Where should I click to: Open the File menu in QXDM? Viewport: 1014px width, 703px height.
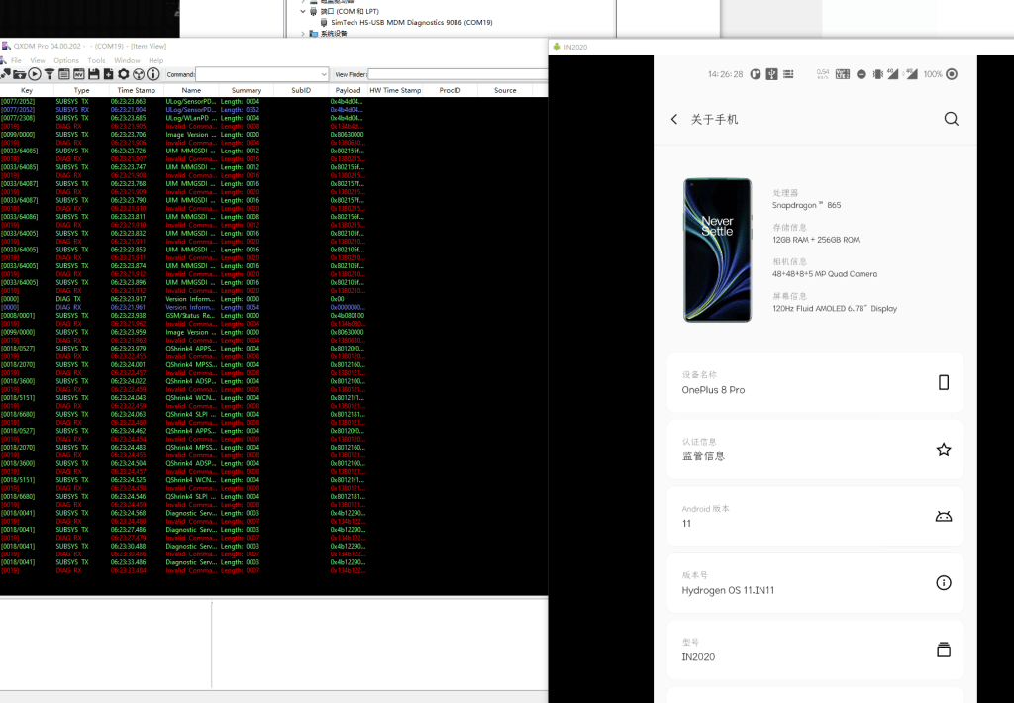[x=16, y=60]
